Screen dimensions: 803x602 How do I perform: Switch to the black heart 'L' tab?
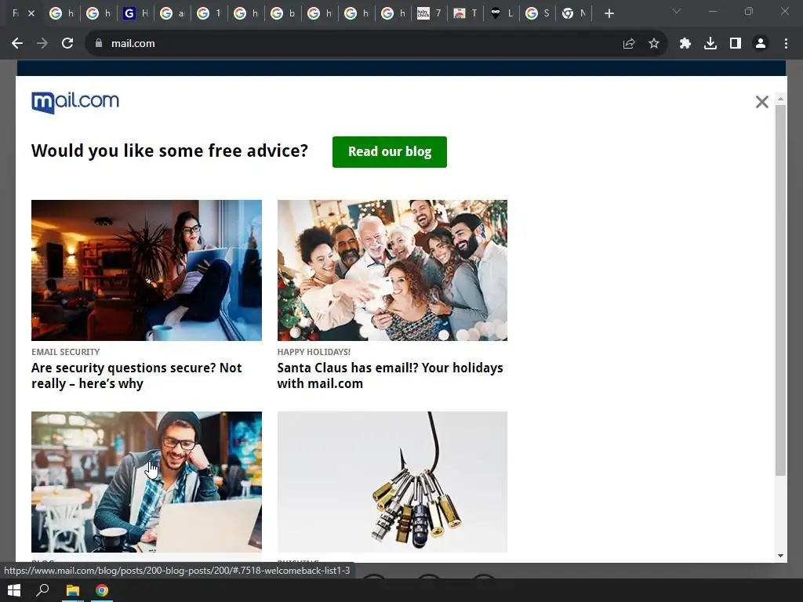pos(503,13)
